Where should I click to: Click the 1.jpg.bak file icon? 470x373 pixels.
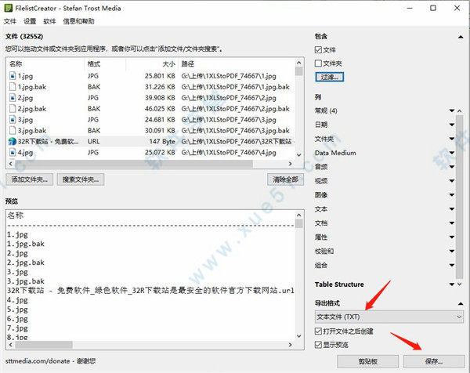(x=12, y=87)
